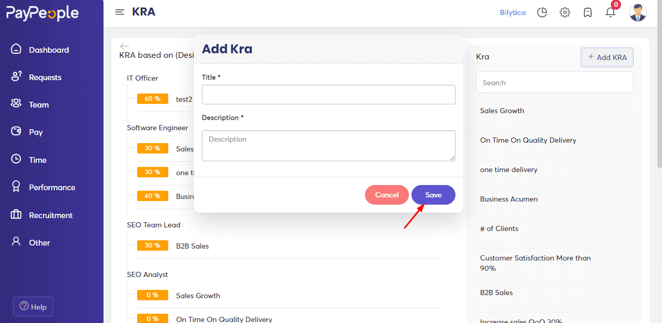Screen dimensions: 662x323
Task: Open the pie chart reports icon
Action: point(542,12)
